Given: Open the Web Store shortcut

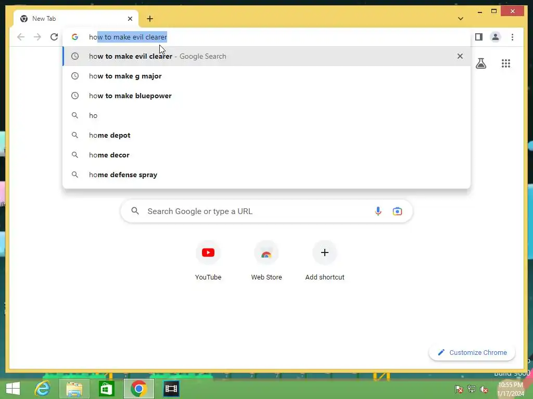Looking at the screenshot, I should pos(266,261).
